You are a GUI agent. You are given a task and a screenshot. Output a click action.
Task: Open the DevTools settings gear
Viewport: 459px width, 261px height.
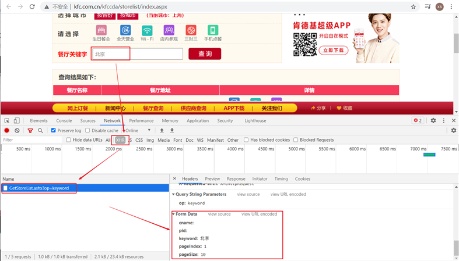[x=433, y=120]
